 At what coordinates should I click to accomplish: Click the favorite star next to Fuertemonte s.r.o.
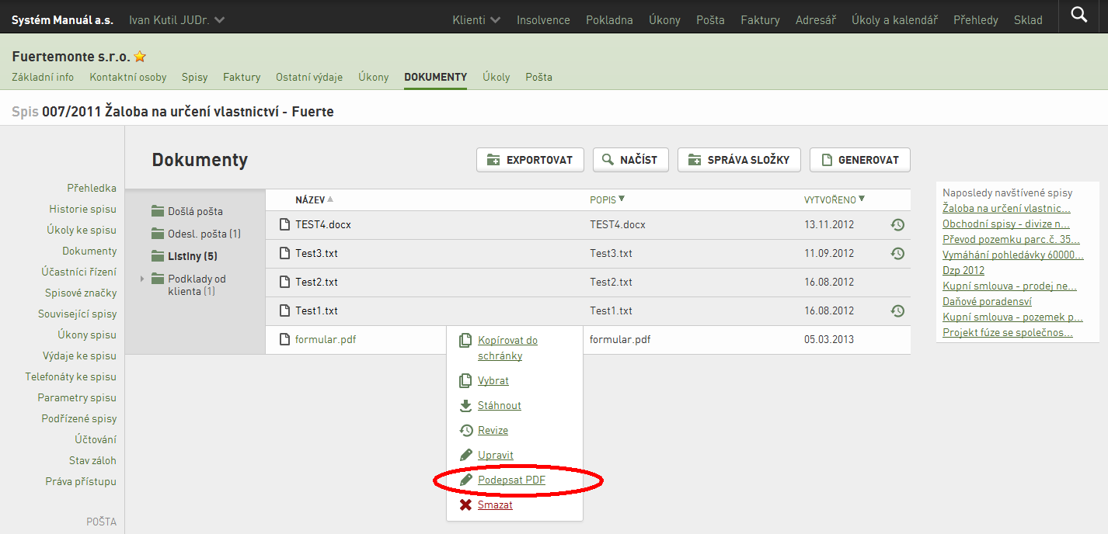140,57
